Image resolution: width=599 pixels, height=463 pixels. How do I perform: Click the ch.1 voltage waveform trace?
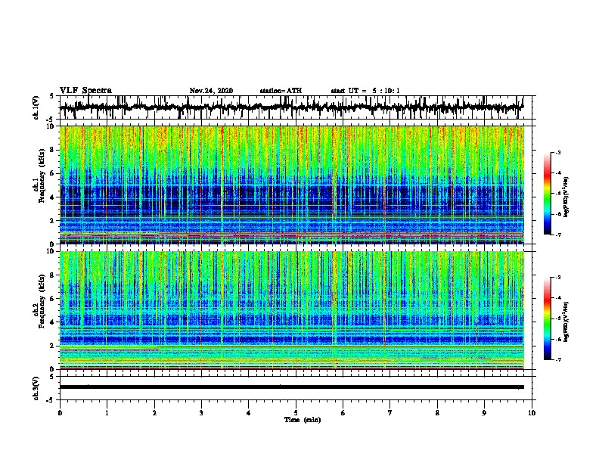click(291, 107)
